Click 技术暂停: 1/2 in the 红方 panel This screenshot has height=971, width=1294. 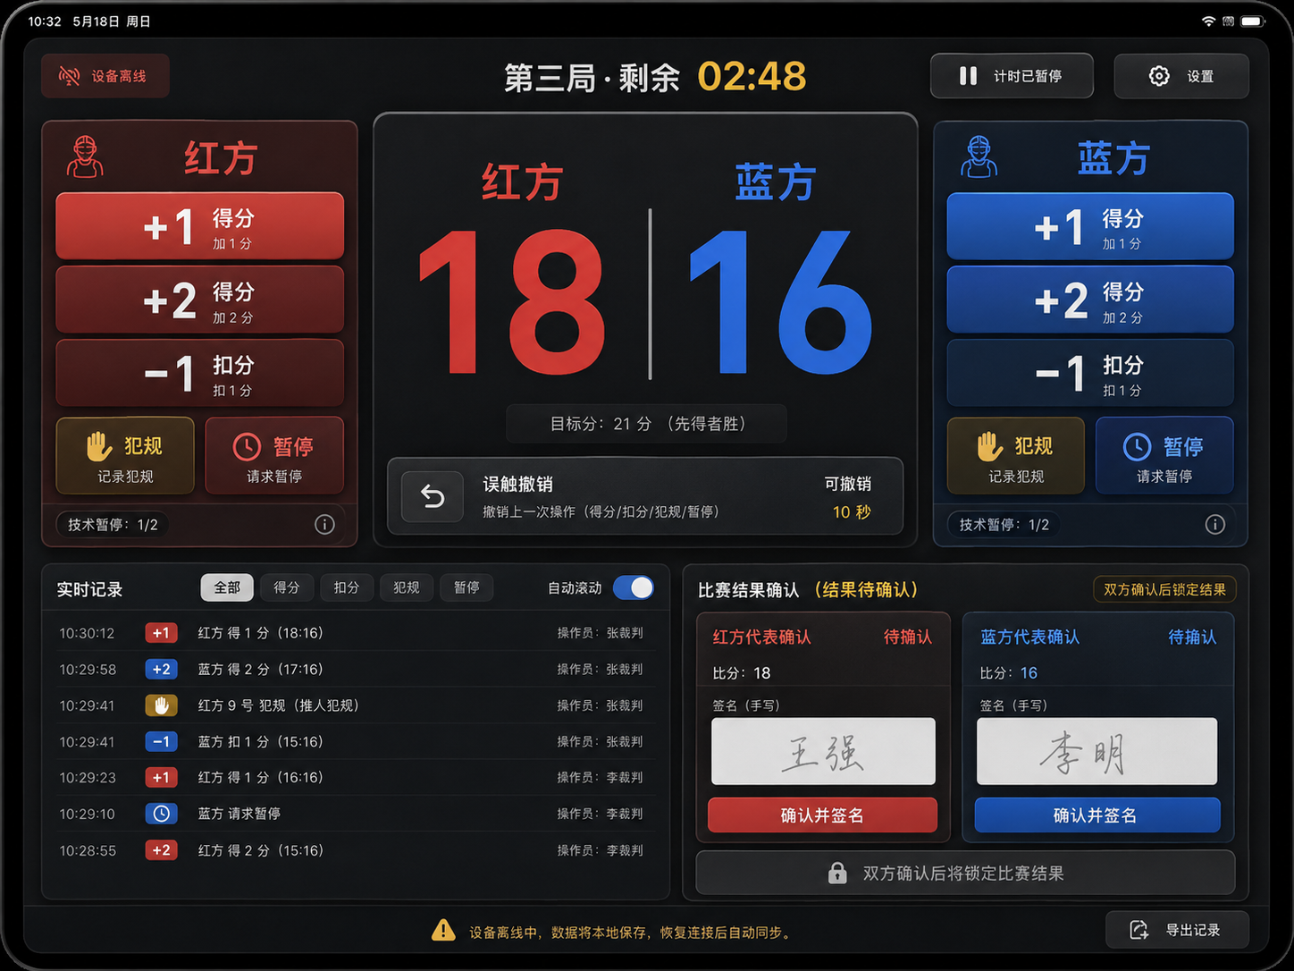point(113,525)
